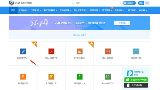160x90 pixels.
Task: Open the PDF转TXT T icon
Action: pos(136,51)
